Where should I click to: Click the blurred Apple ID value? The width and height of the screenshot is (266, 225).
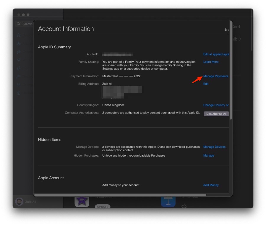[x=117, y=54]
